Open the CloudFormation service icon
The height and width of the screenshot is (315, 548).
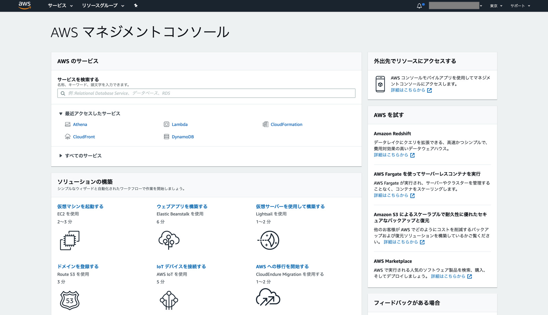coord(266,124)
